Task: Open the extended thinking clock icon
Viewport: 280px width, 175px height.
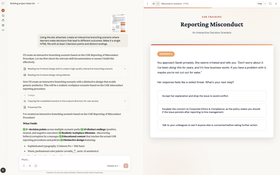Action: tap(36, 166)
